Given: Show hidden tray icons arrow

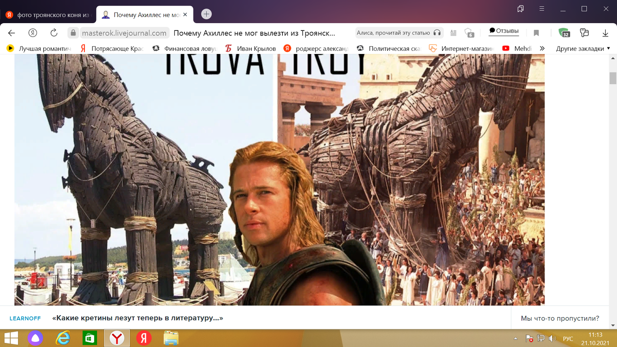Looking at the screenshot, I should point(516,339).
